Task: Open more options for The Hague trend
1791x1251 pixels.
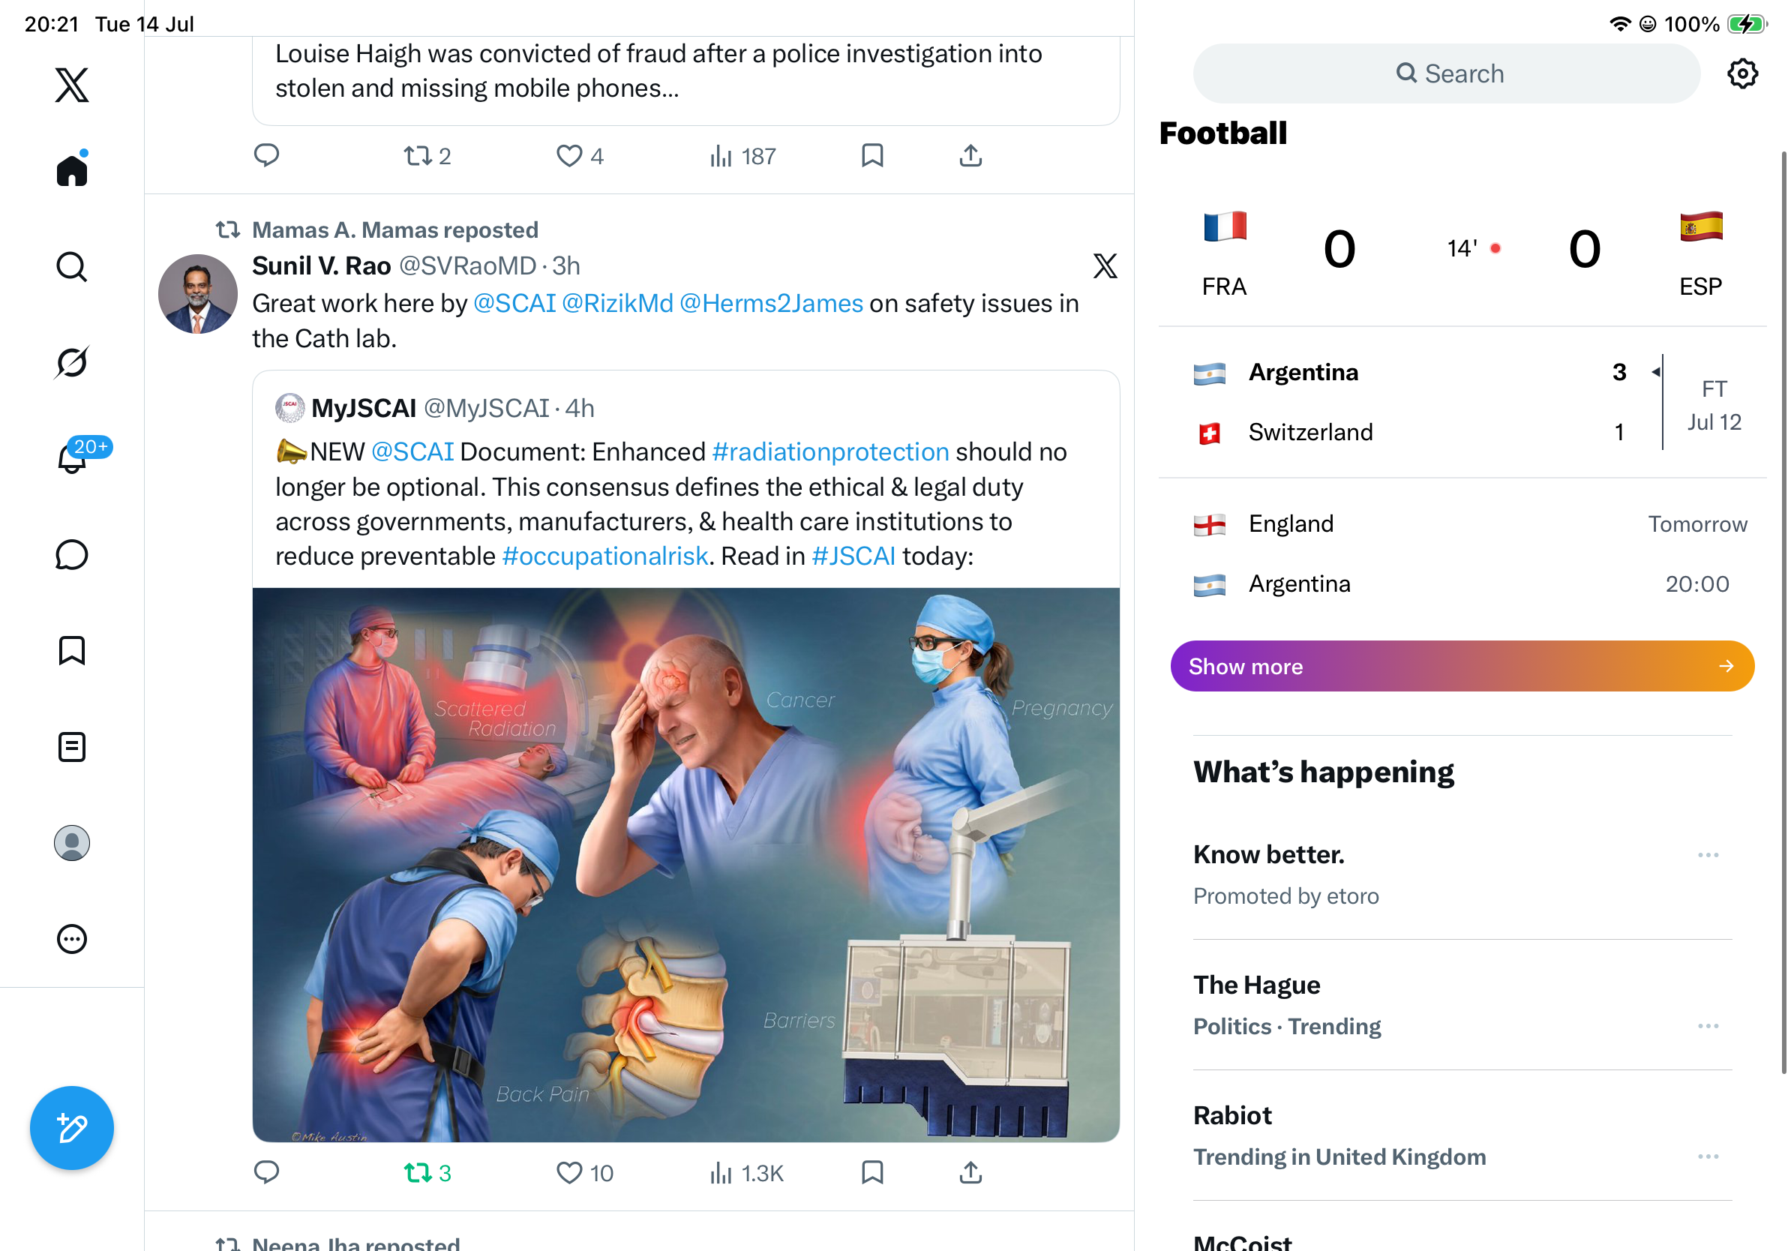Action: click(x=1708, y=1025)
